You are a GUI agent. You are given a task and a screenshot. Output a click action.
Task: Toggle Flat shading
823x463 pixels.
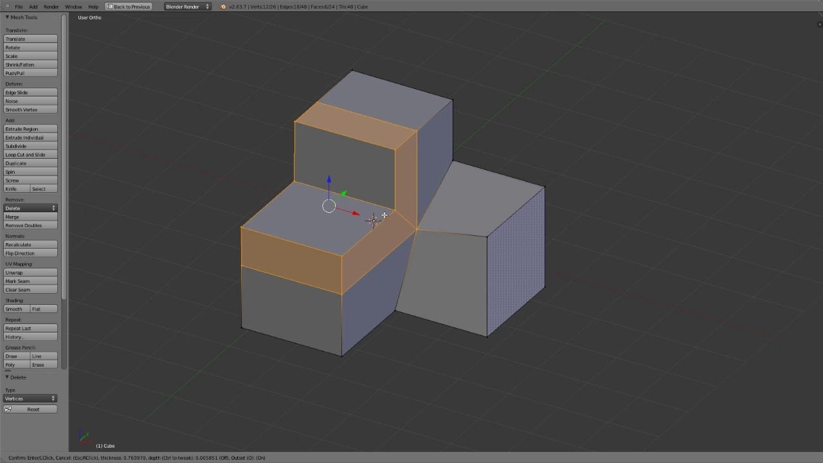pyautogui.click(x=43, y=309)
